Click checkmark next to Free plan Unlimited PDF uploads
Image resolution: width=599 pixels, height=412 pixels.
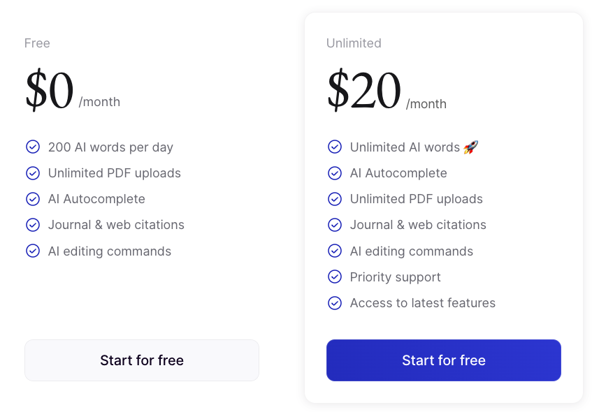pos(33,173)
